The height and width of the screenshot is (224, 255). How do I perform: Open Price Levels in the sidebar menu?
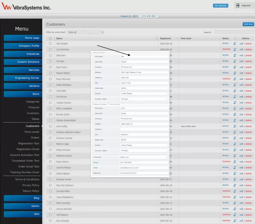tap(32, 132)
